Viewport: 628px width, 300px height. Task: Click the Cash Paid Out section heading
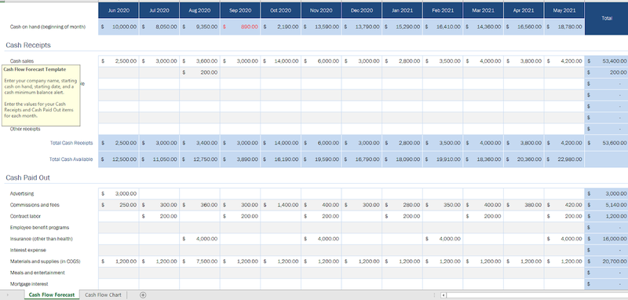27,177
